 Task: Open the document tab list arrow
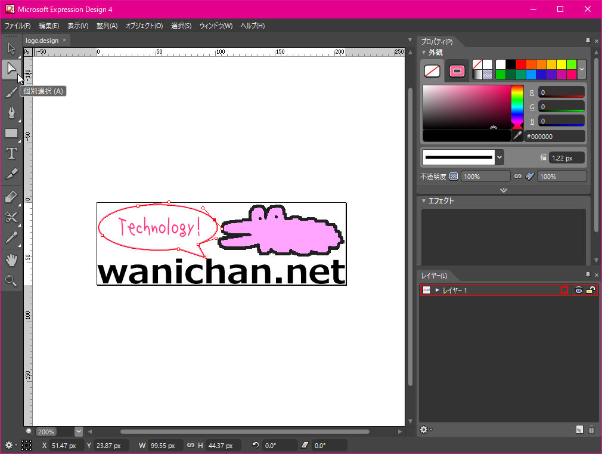[409, 40]
